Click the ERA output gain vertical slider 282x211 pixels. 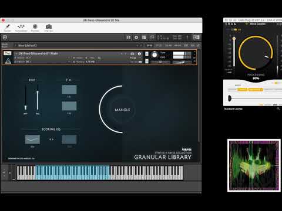[x=234, y=51]
